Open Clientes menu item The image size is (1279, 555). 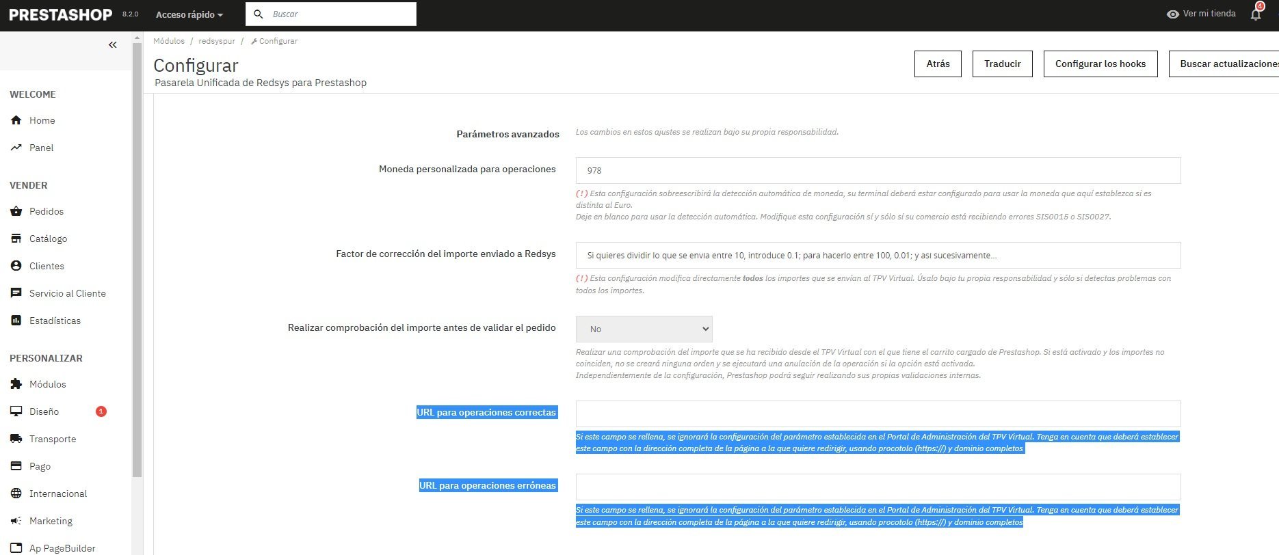[47, 266]
